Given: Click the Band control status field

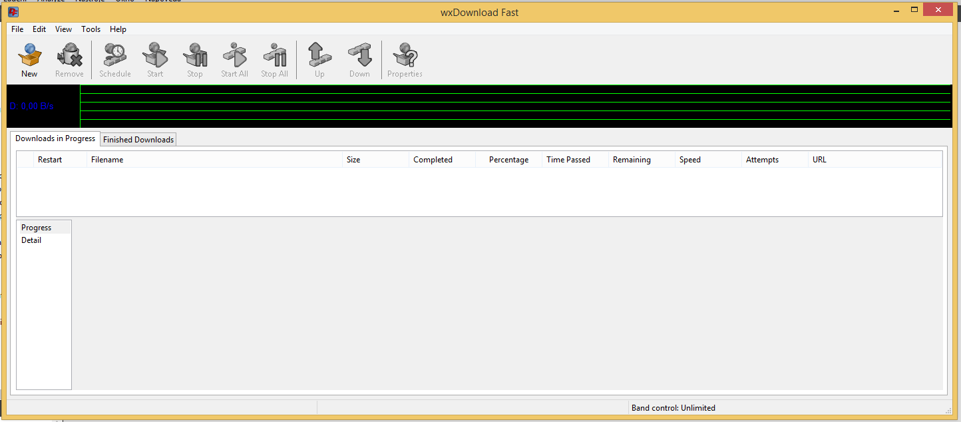Looking at the screenshot, I should pos(673,408).
